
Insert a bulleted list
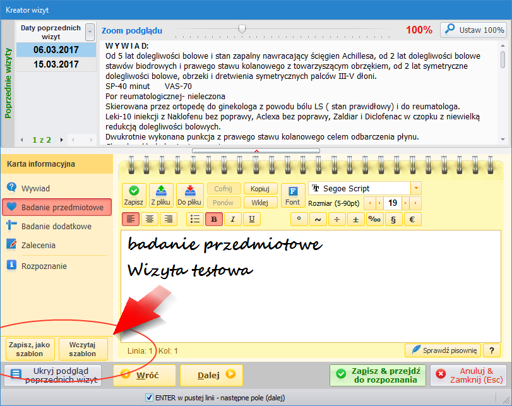tap(195, 219)
